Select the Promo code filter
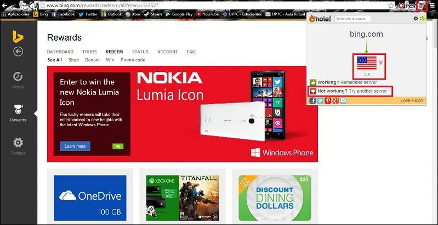438x225 pixels. tap(133, 60)
